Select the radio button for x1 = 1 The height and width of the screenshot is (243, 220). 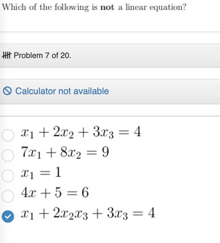pos(8,176)
